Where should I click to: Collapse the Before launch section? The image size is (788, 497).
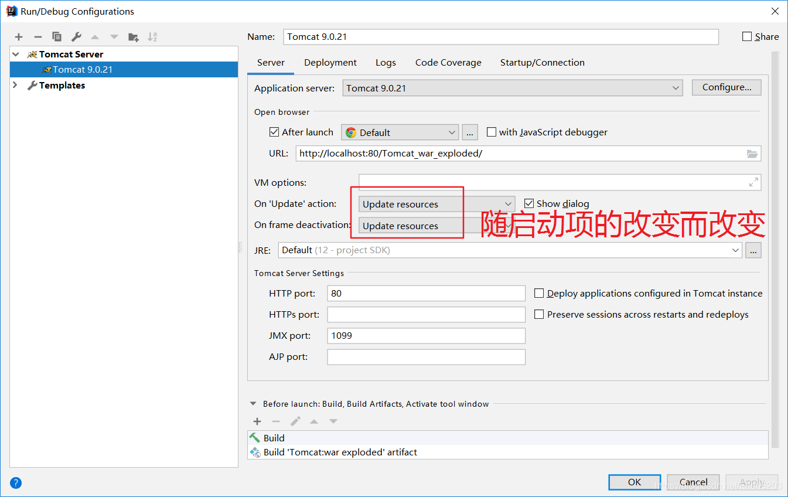click(253, 404)
